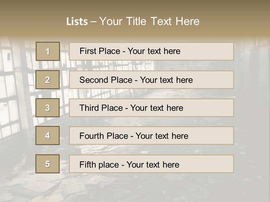Image resolution: width=270 pixels, height=202 pixels.
Task: Click "Your text here" in the First Place row
Action: 154,51
